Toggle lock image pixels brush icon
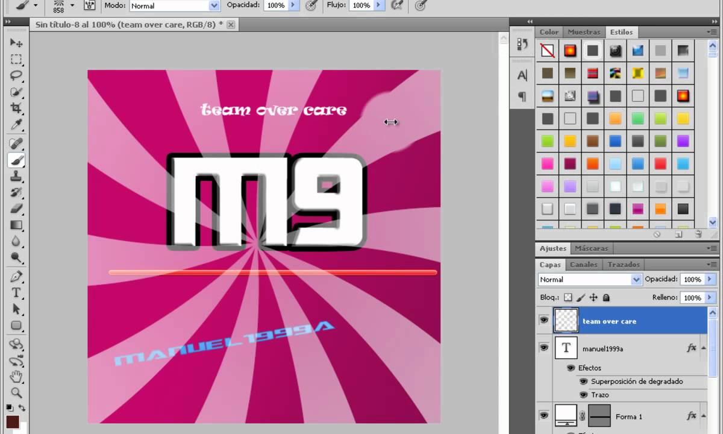The width and height of the screenshot is (723, 434). [581, 298]
